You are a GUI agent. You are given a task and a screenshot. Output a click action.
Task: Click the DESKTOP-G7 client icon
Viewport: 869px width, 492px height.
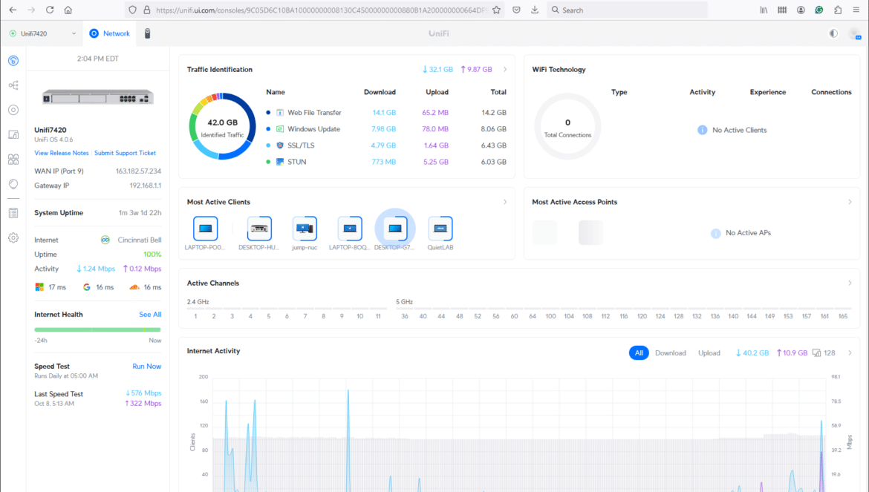click(394, 228)
